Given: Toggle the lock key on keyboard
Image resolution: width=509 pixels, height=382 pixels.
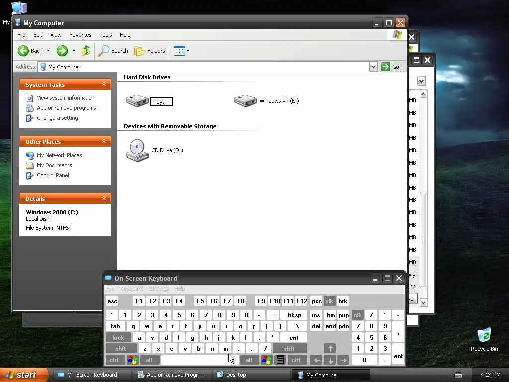Looking at the screenshot, I should [x=118, y=338].
